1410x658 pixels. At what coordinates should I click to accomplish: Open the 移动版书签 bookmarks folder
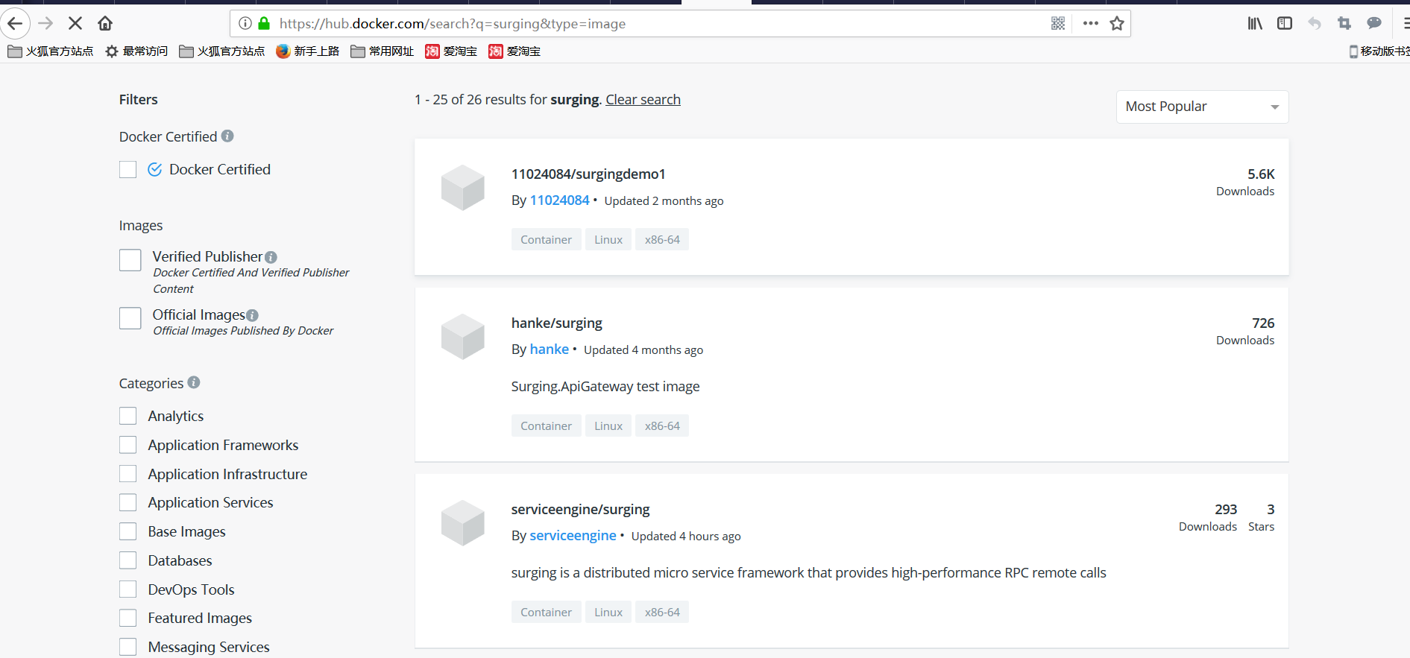1379,51
